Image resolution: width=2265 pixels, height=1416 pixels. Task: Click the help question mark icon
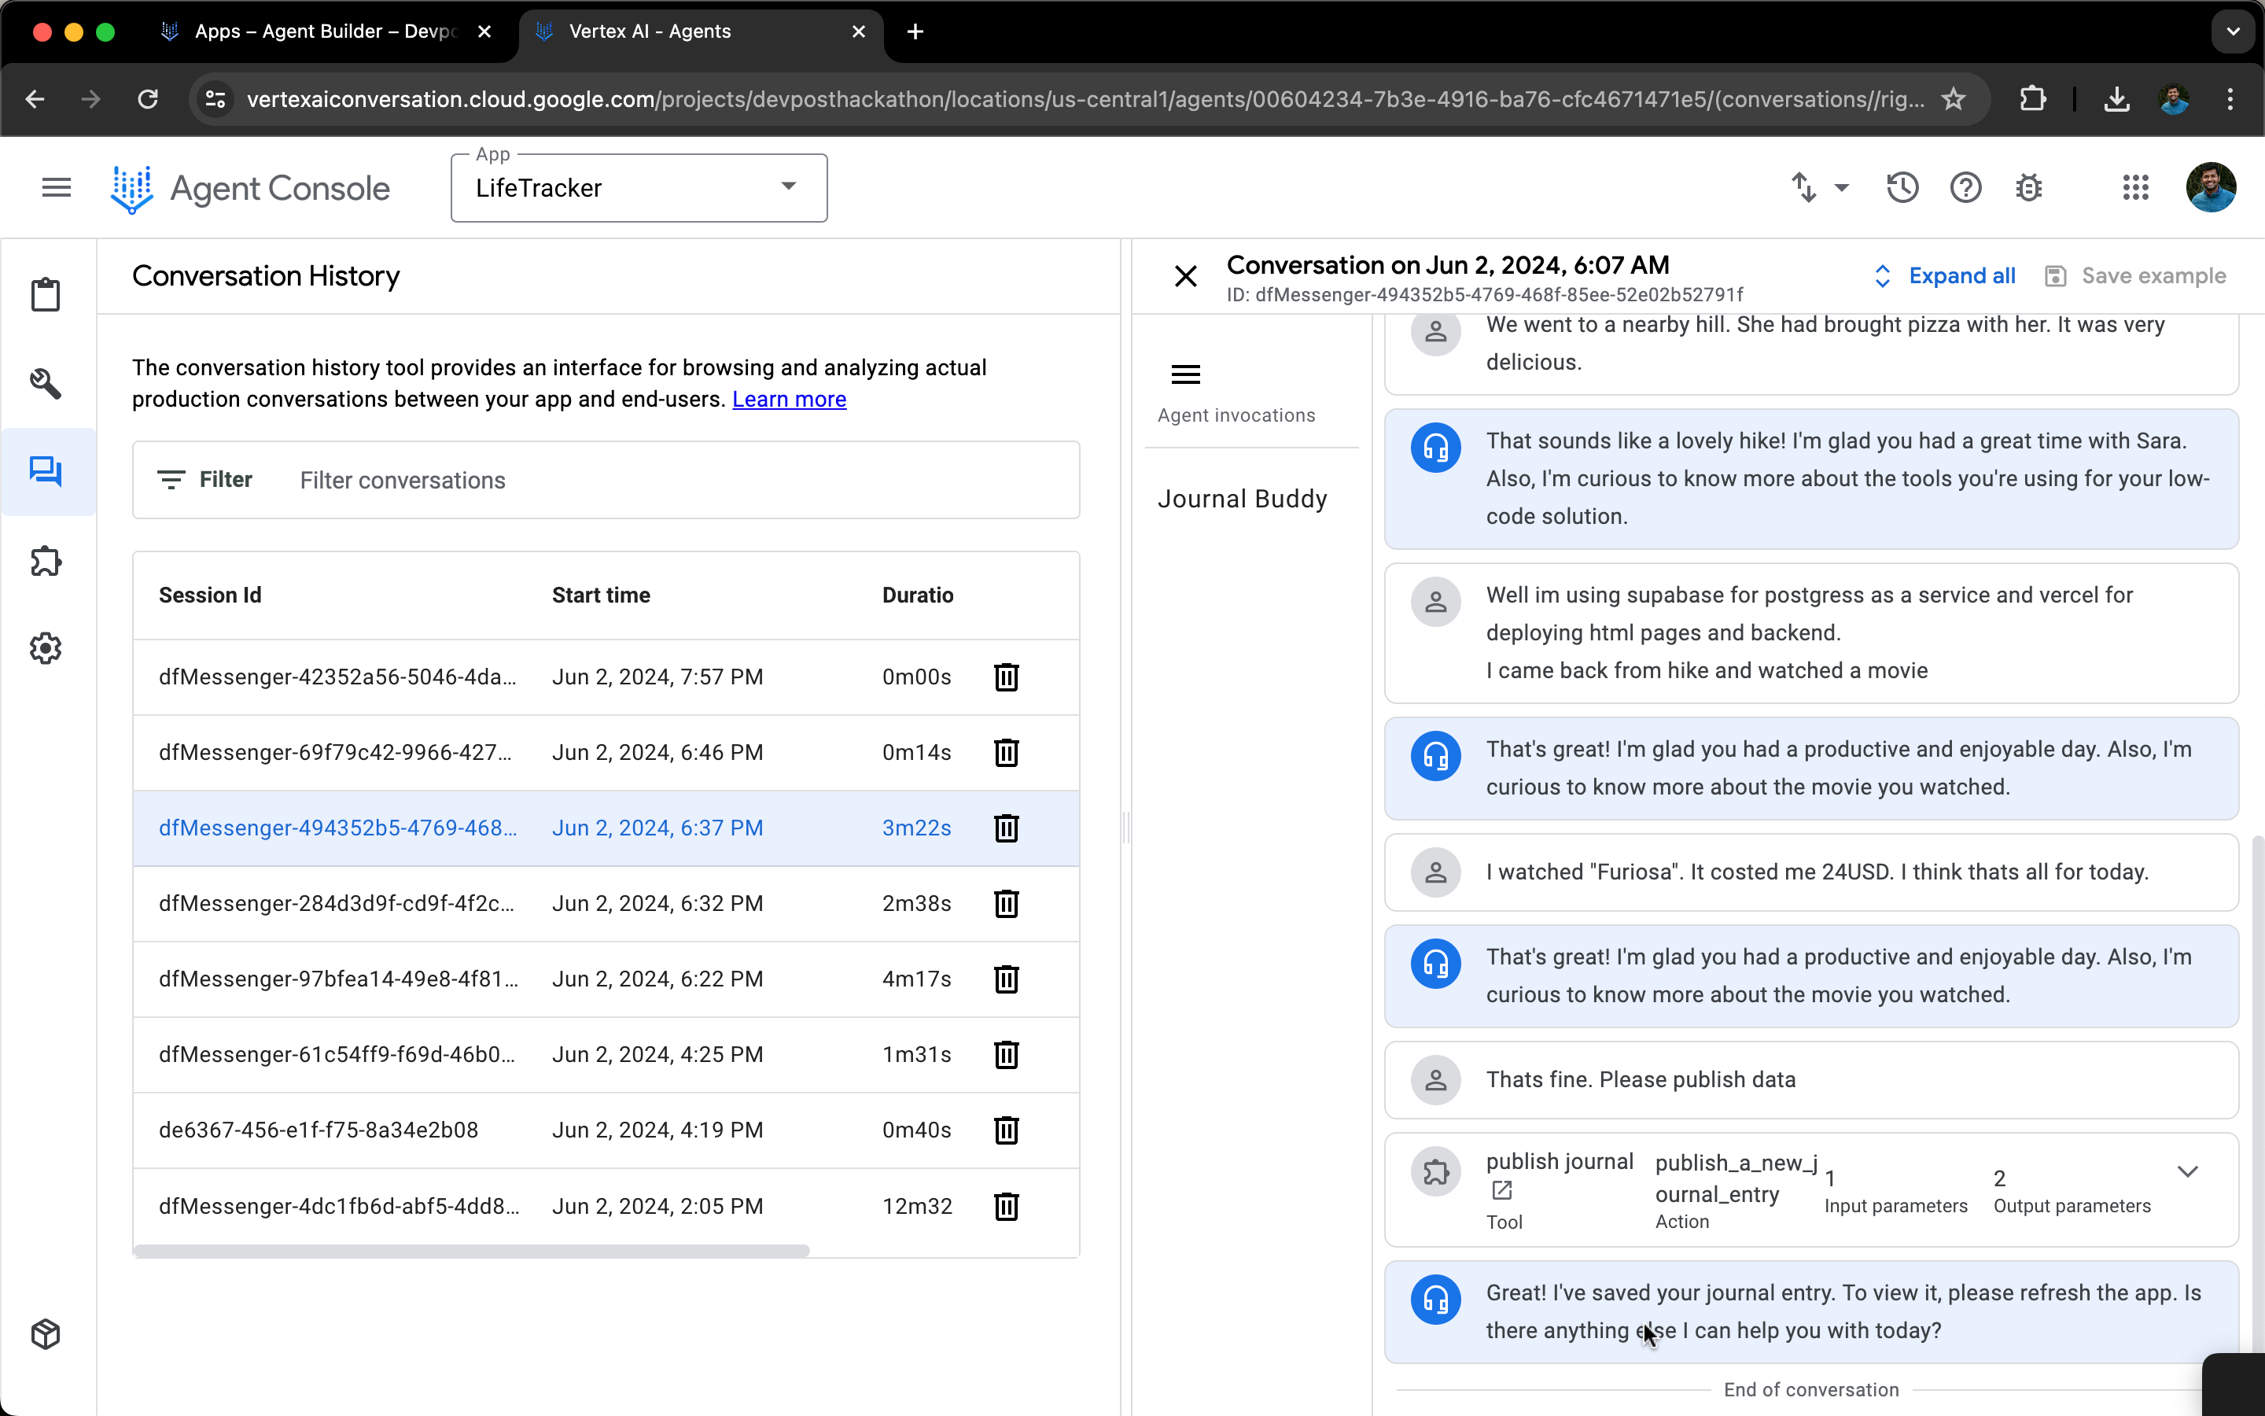(1965, 188)
